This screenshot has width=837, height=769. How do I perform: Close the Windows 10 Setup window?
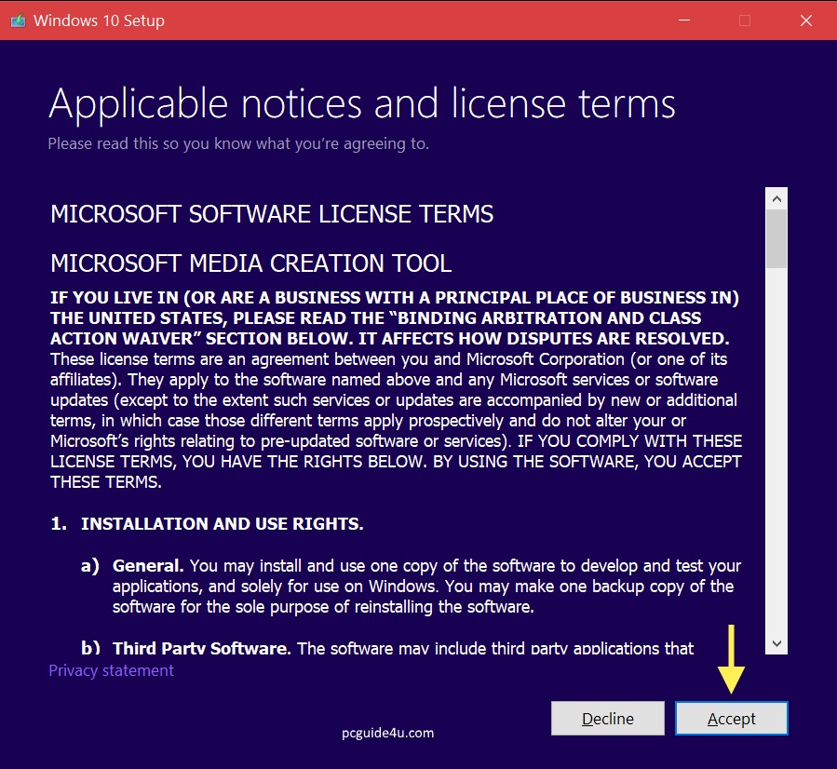(806, 20)
